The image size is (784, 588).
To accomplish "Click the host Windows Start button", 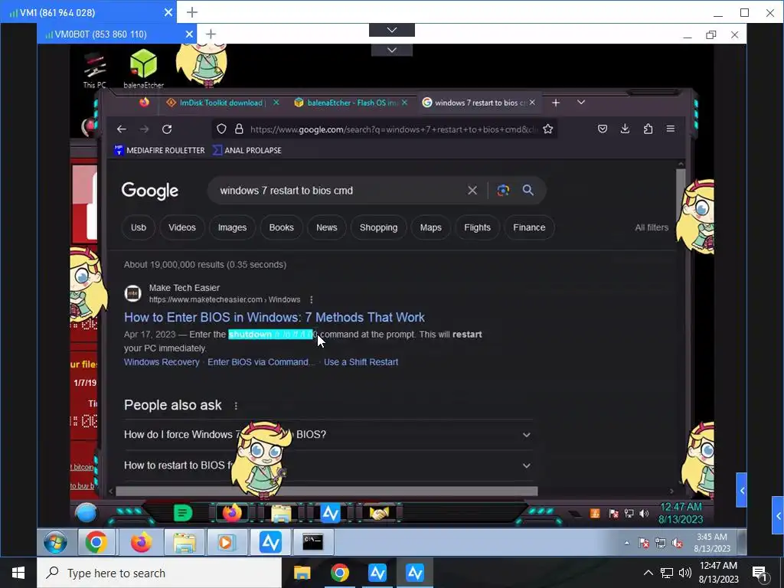I will 18,573.
